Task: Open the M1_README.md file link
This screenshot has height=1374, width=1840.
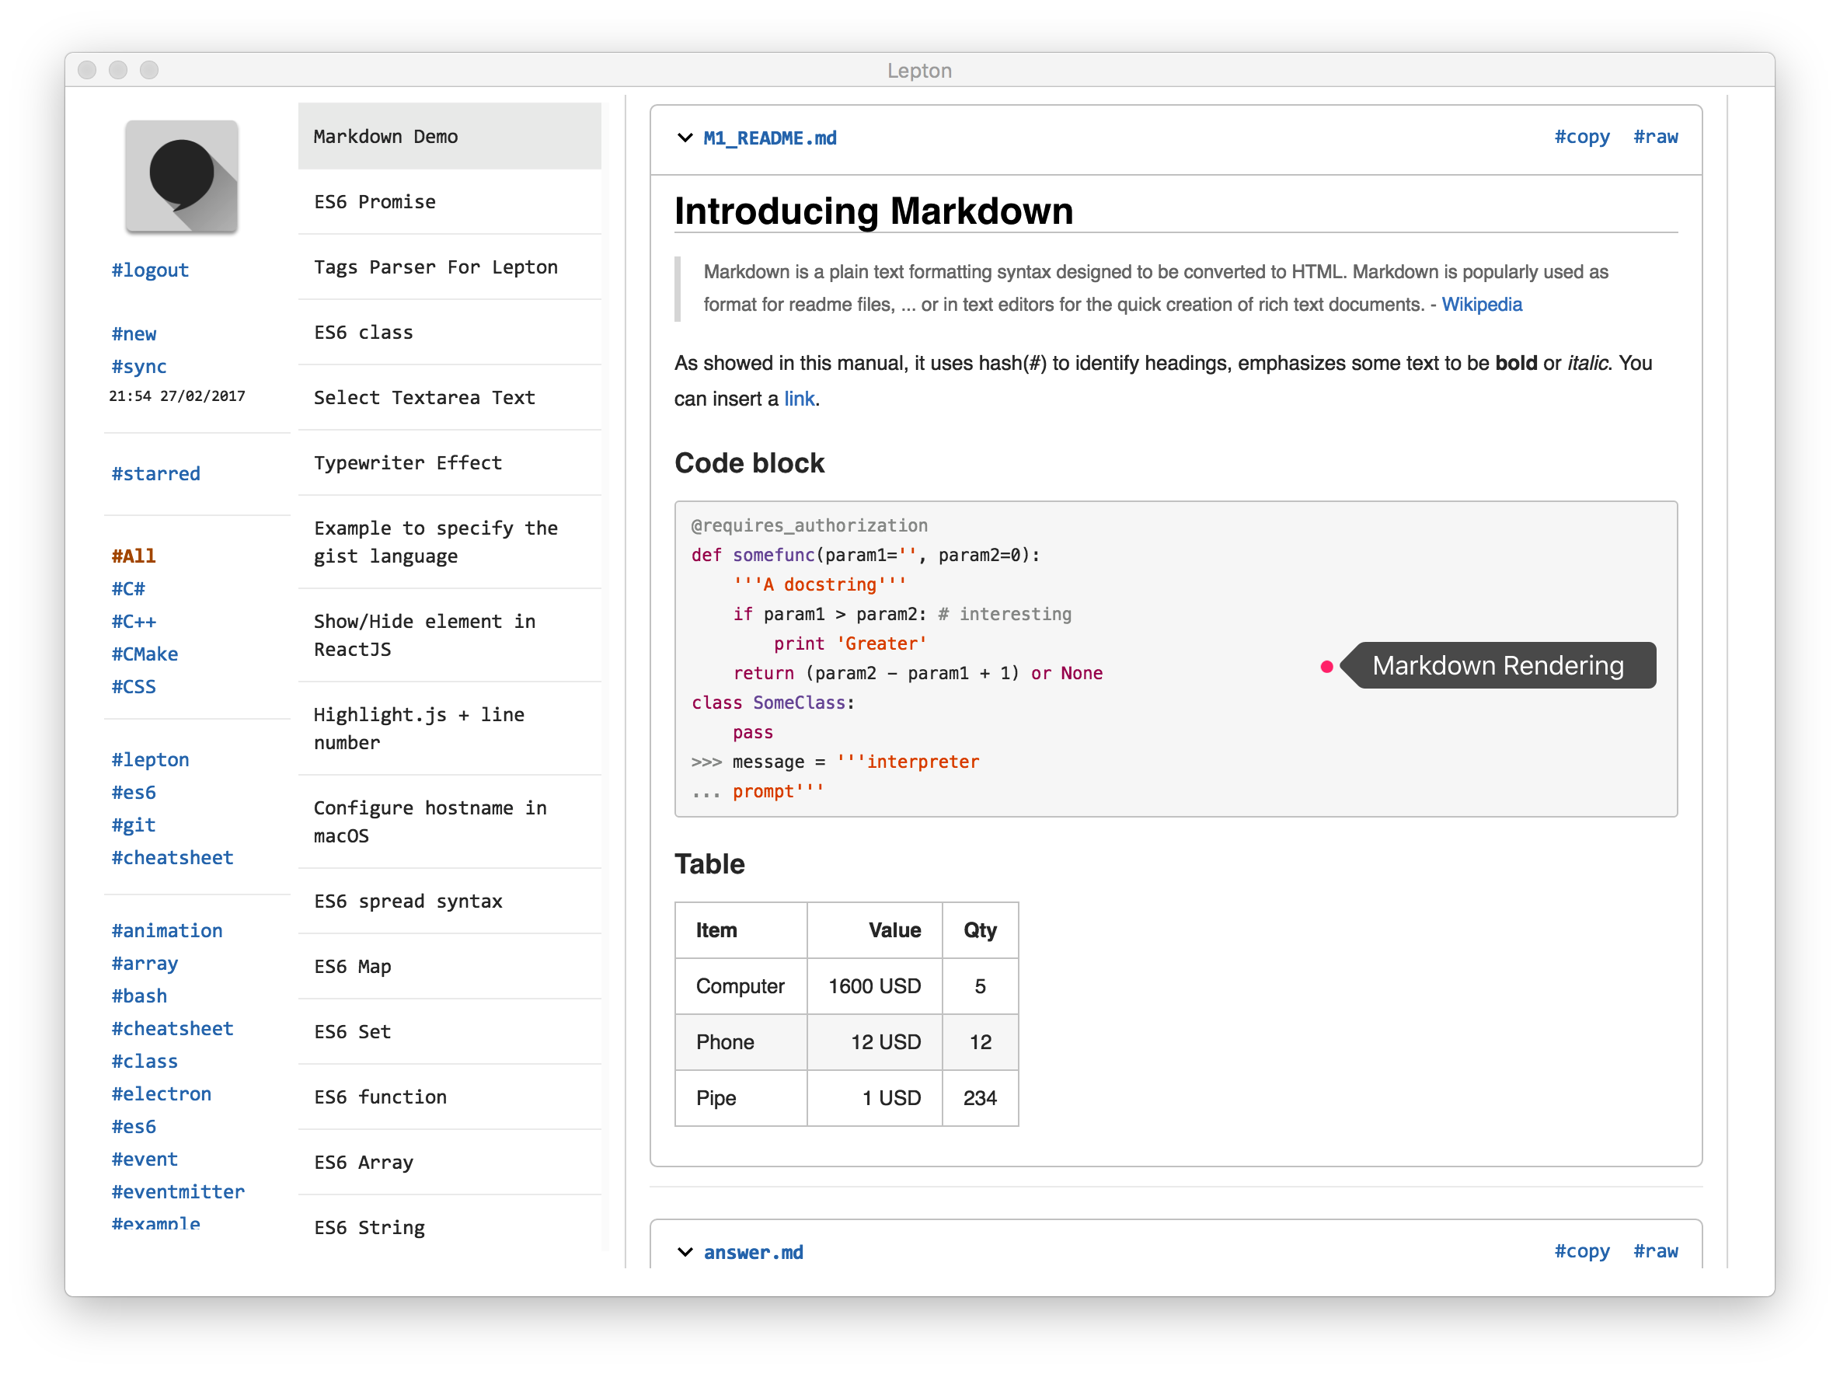Action: coord(769,138)
